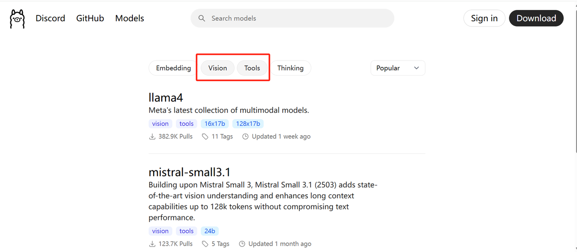Click the Sign in button
Screen dimensions: 577x252
(485, 18)
